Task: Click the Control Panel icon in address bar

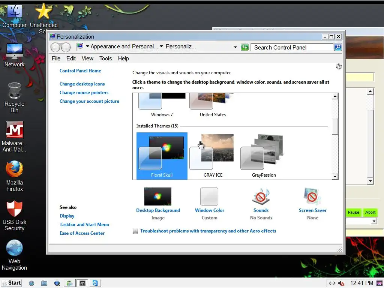Action: click(80, 46)
